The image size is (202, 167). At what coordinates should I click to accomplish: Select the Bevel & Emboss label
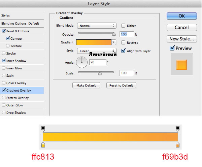click(18, 31)
